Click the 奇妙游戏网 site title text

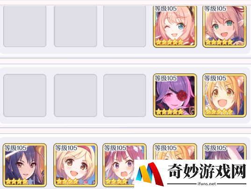pos(207,171)
